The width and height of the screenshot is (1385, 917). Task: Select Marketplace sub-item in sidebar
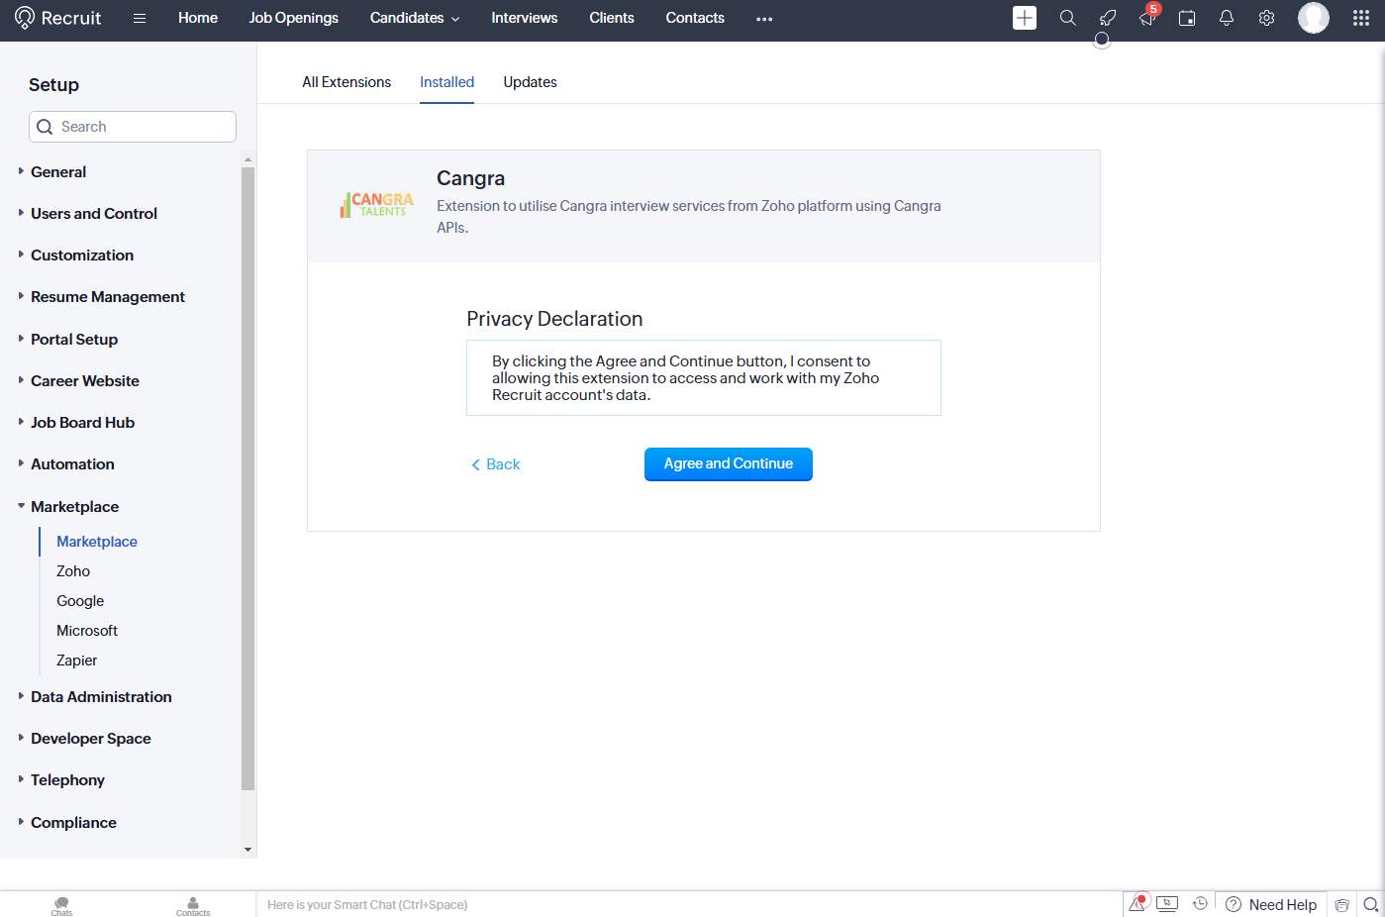pos(97,542)
